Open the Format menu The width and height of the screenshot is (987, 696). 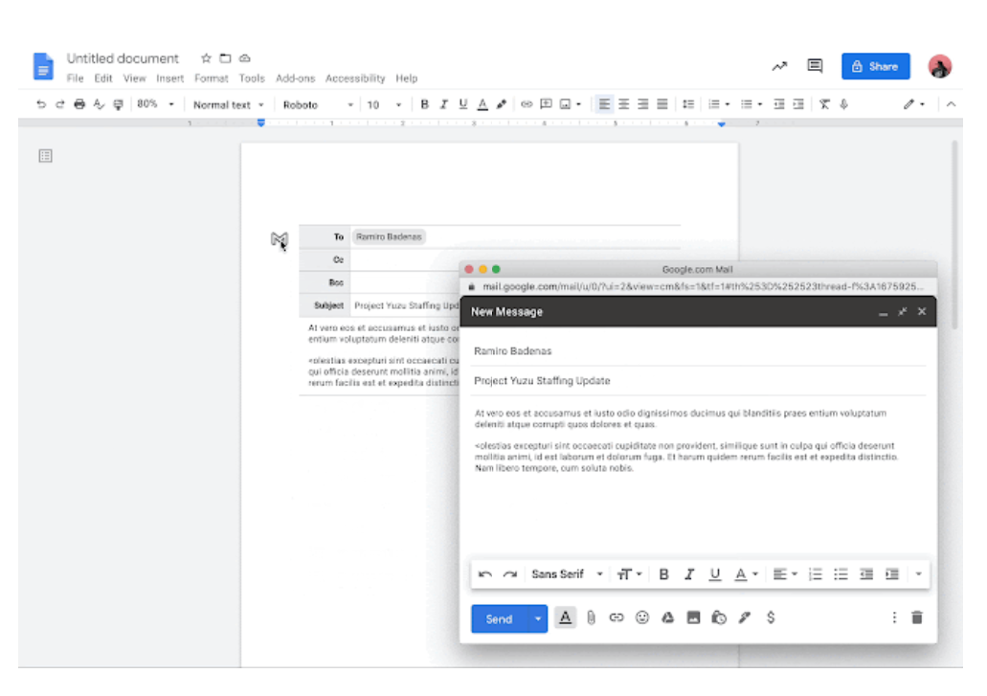(x=211, y=79)
